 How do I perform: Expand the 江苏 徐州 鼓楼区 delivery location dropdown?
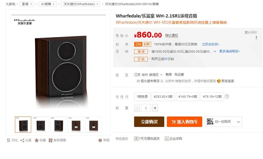click(148, 74)
